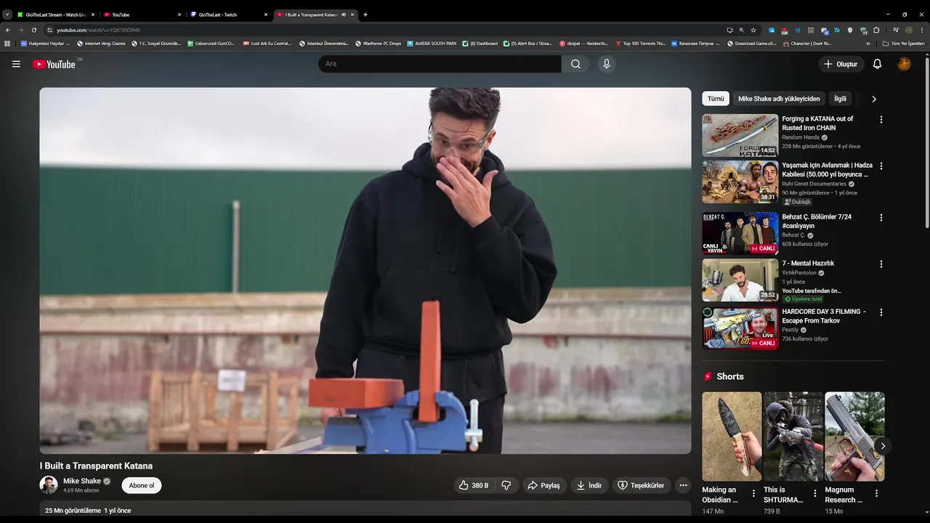Open the tab search dropdown

(7, 15)
